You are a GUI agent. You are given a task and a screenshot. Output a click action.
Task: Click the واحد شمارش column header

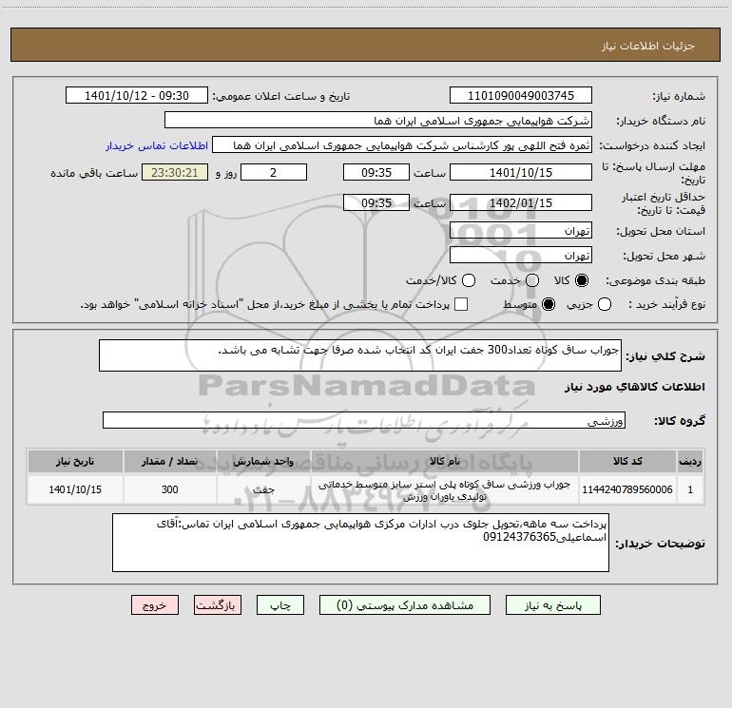pyautogui.click(x=263, y=462)
